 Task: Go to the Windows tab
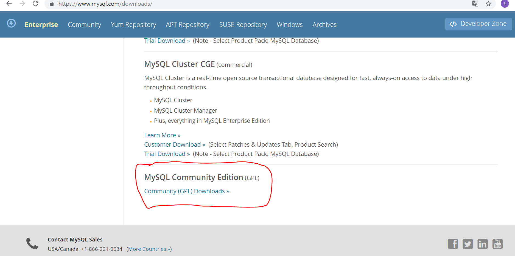point(290,25)
